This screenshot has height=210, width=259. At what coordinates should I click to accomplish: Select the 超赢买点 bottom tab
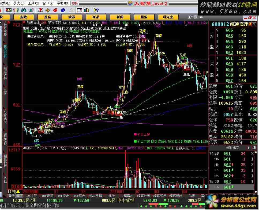click(x=160, y=196)
